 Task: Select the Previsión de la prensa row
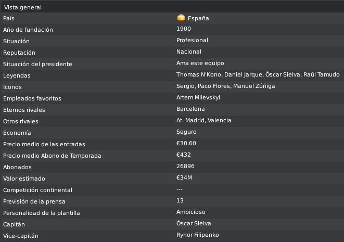(x=172, y=201)
